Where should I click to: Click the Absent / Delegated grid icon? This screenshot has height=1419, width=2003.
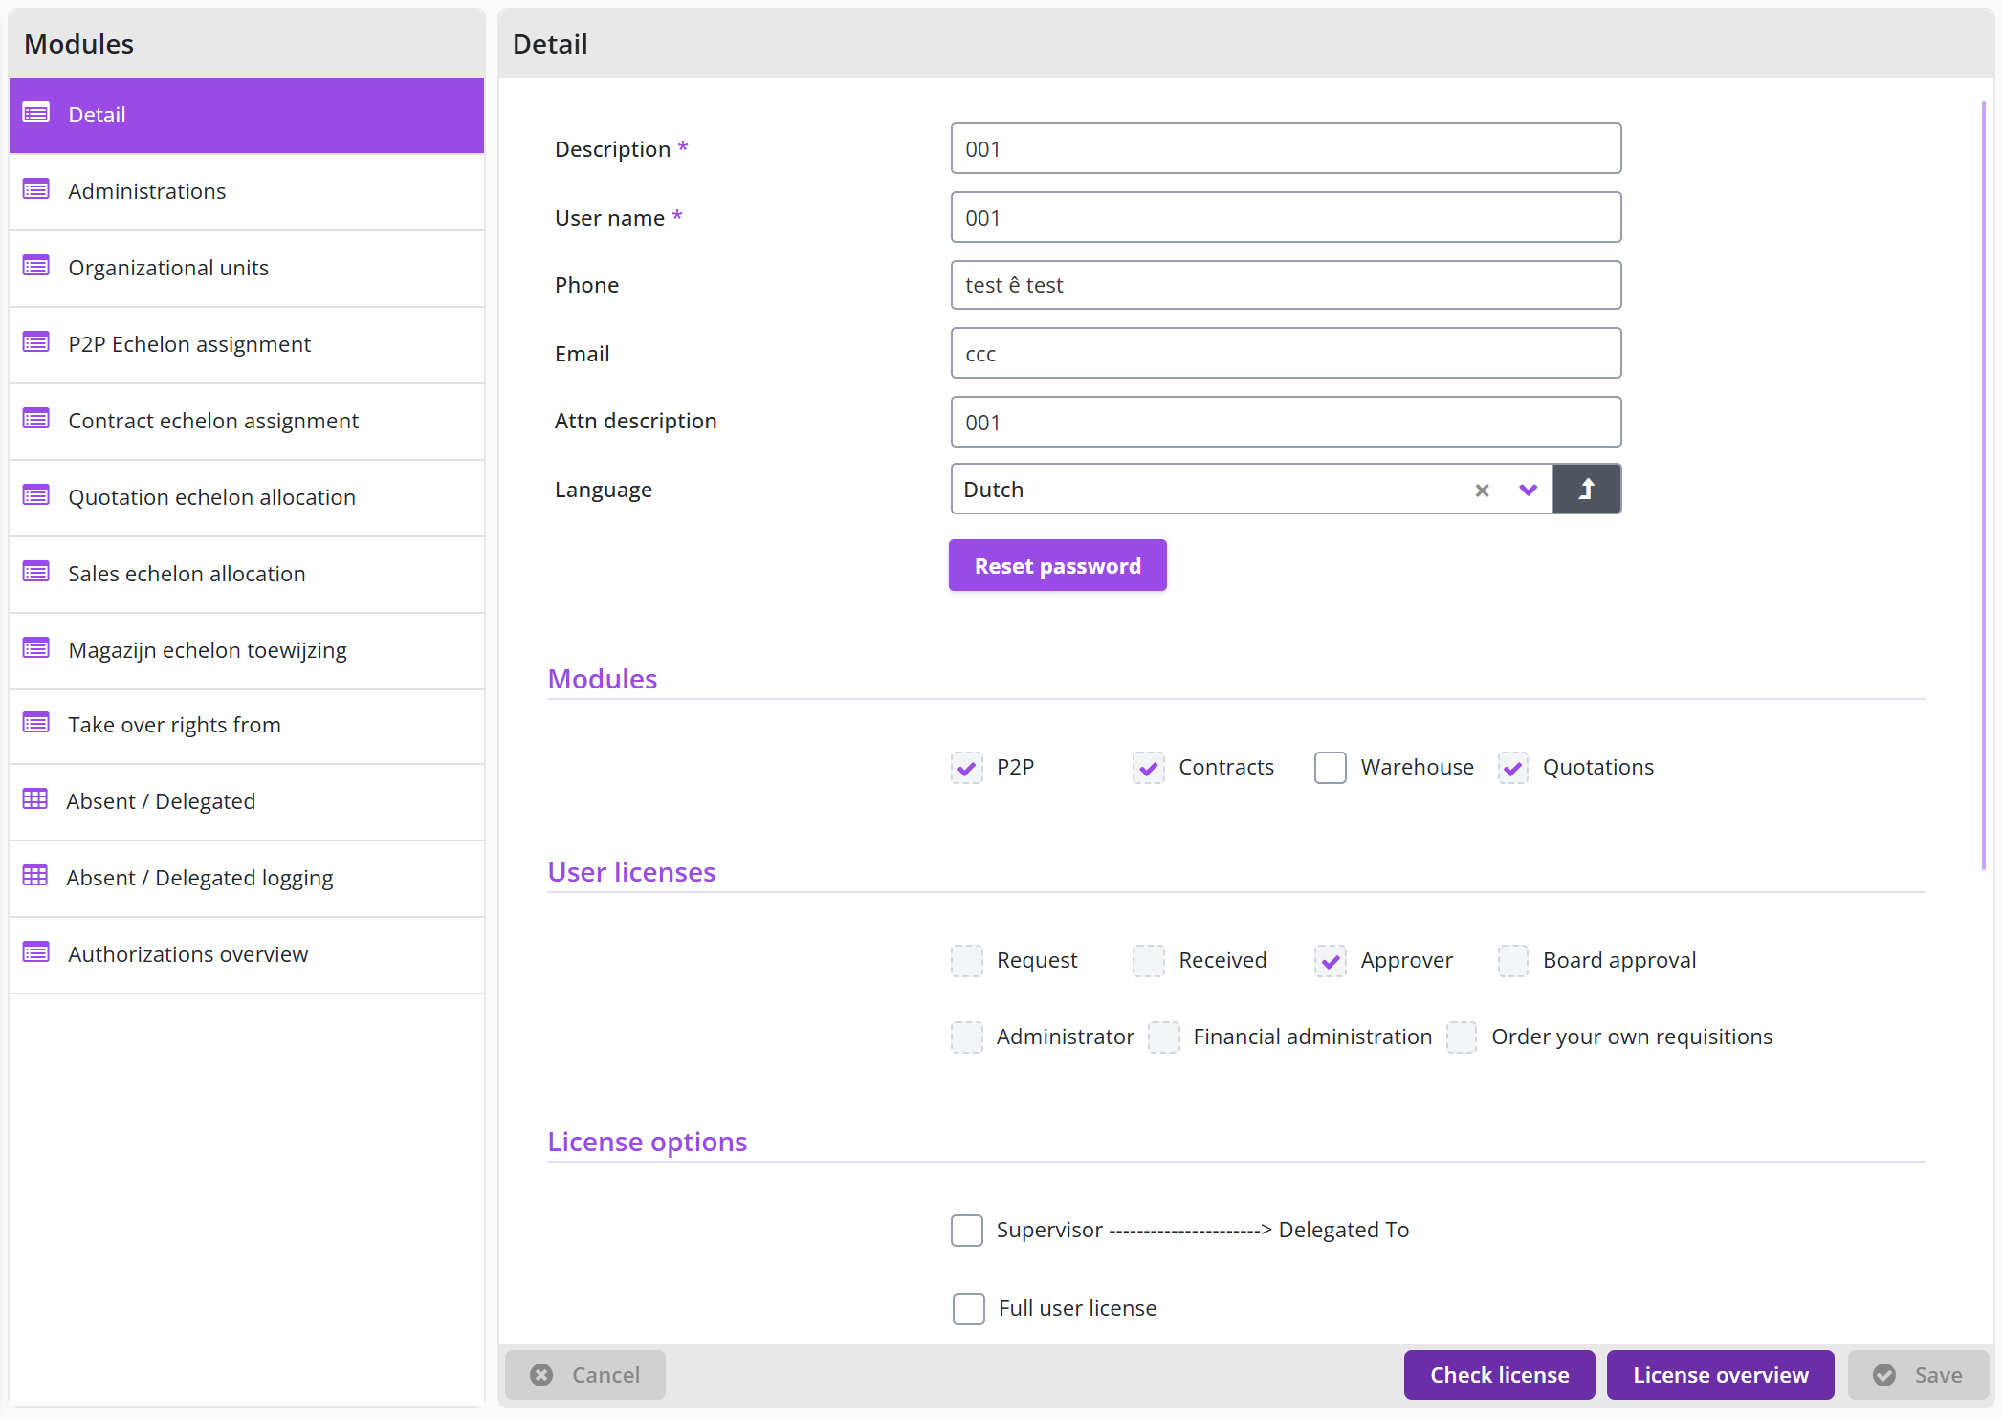coord(35,799)
